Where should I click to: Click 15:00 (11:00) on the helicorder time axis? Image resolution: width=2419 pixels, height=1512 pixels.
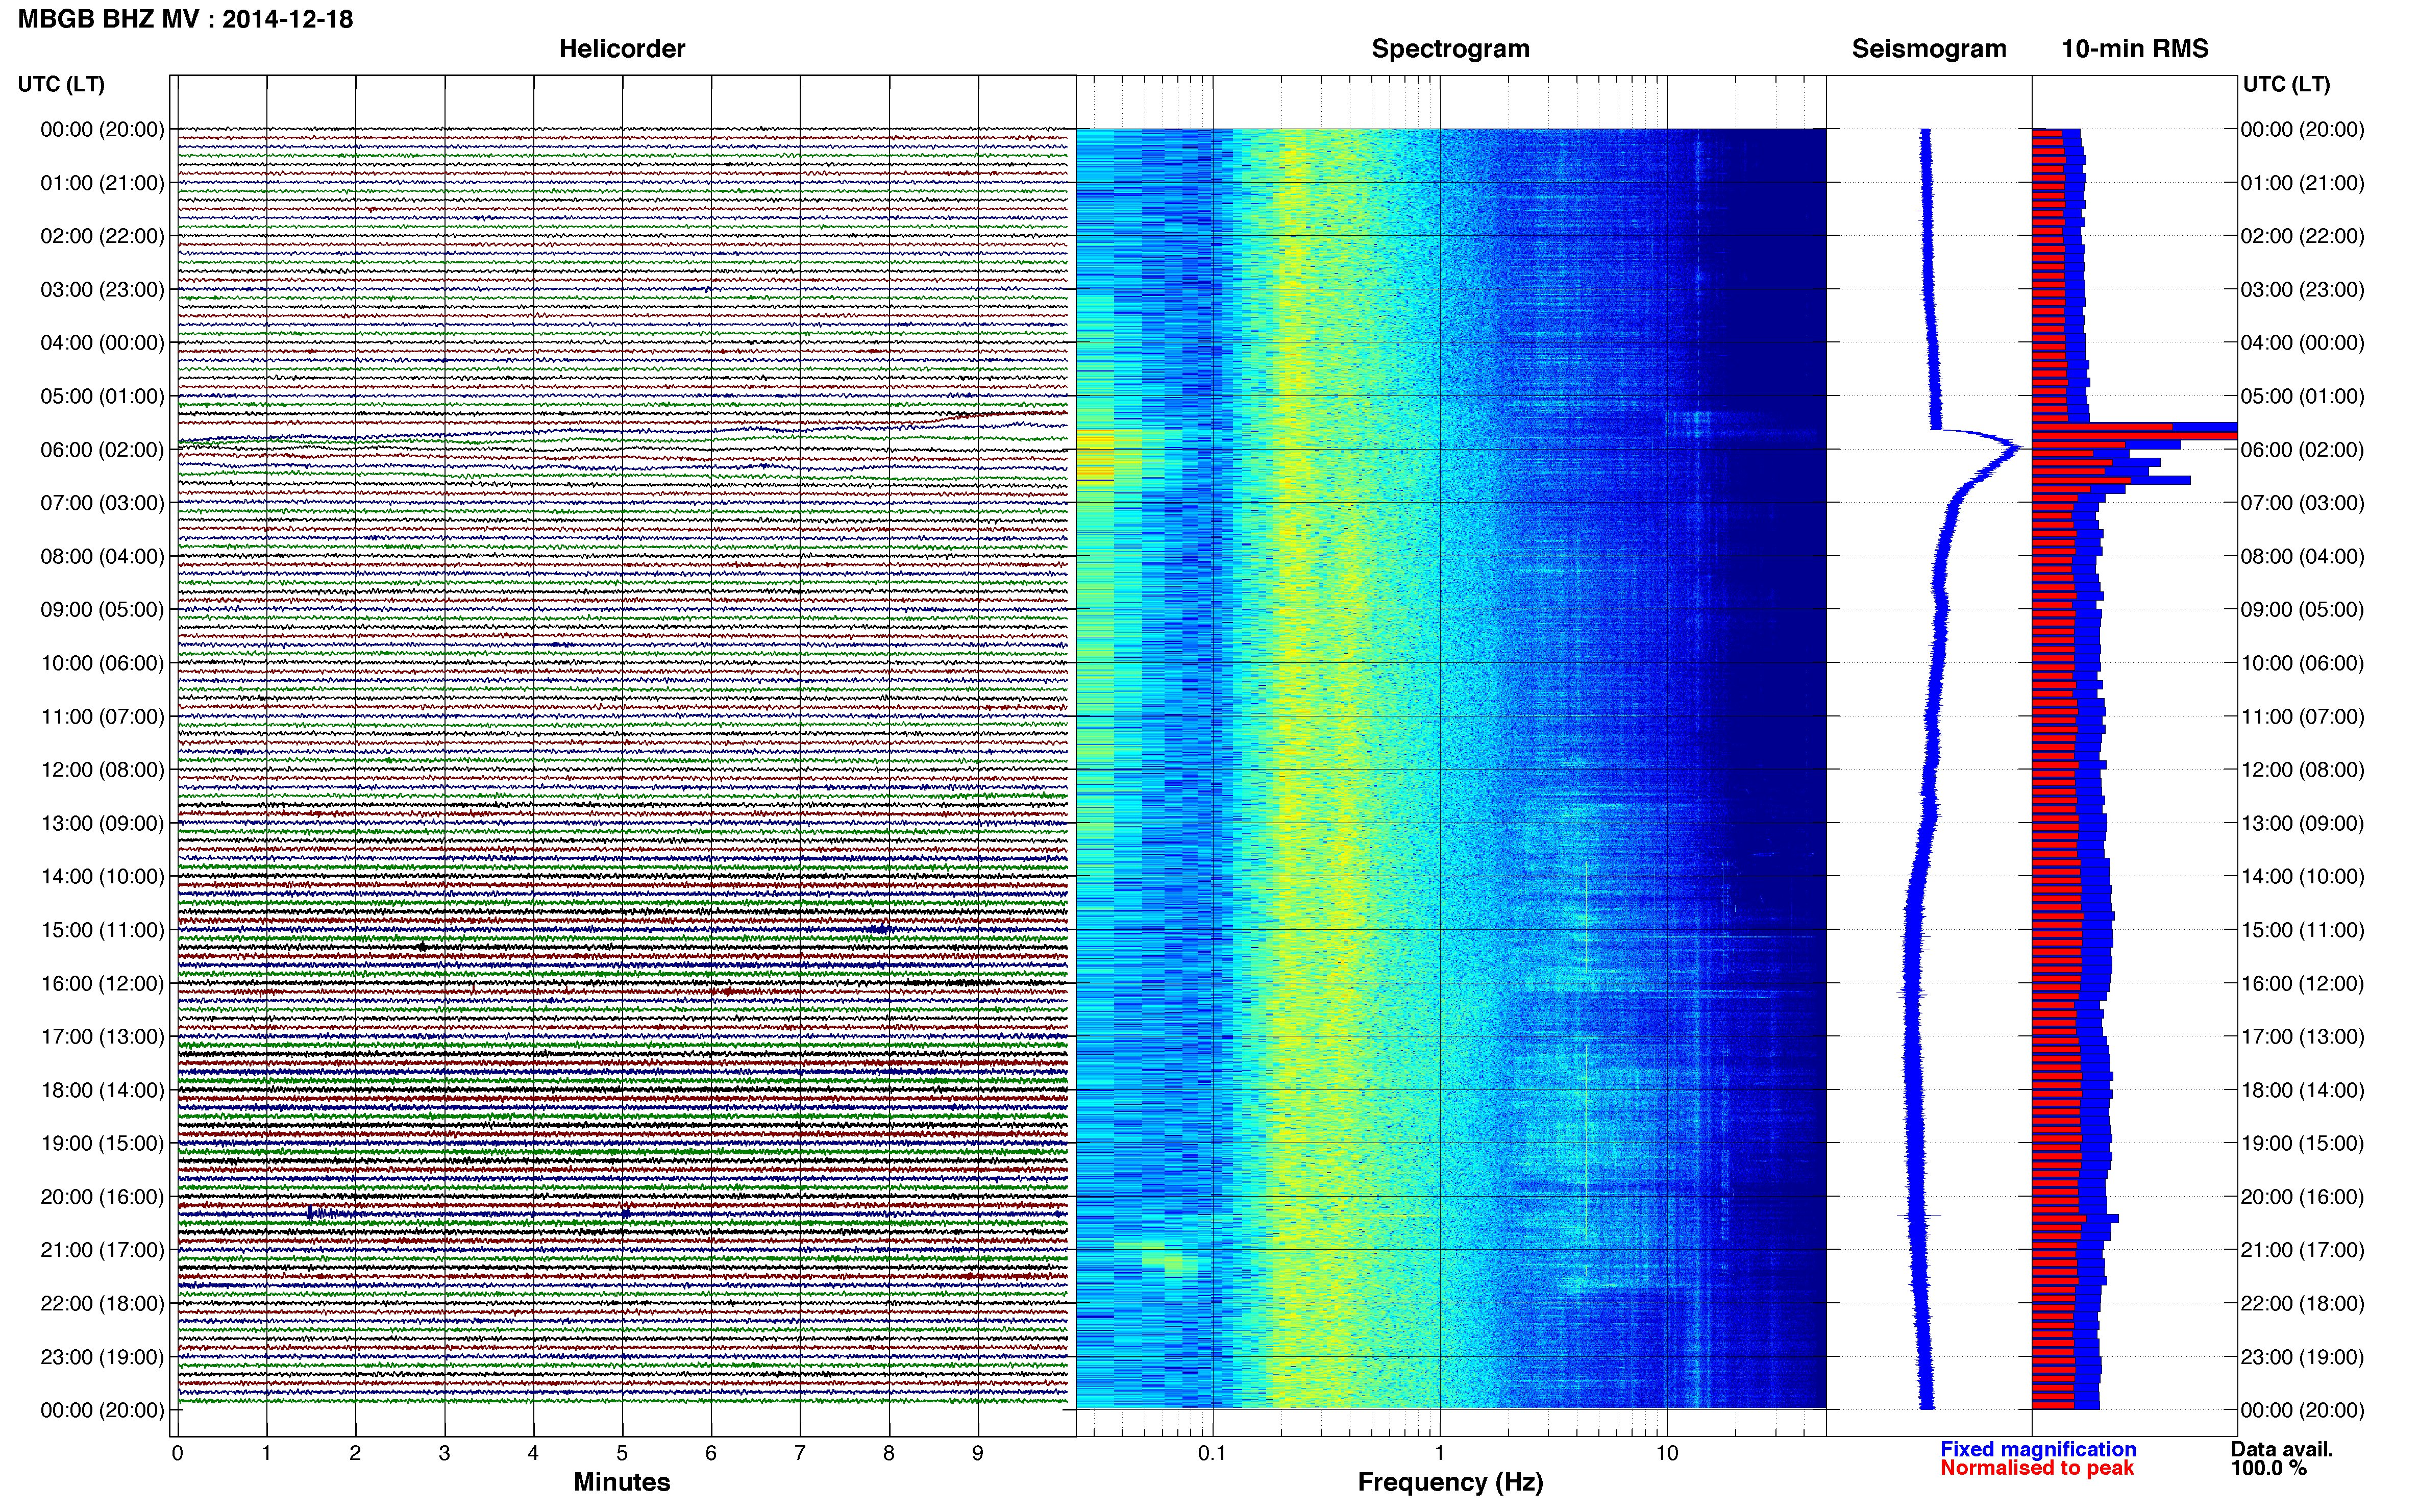pyautogui.click(x=102, y=930)
